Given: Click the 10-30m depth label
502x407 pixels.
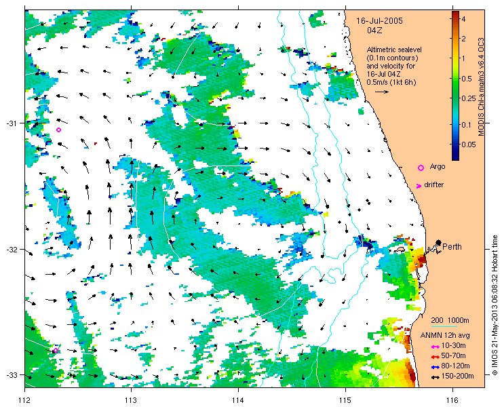Looking at the screenshot, I should point(453,345).
